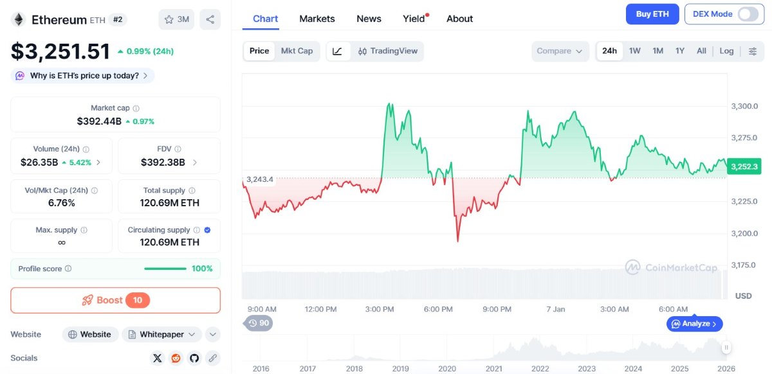The width and height of the screenshot is (772, 374).
Task: Click the USD currency label on chart
Action: click(x=743, y=296)
